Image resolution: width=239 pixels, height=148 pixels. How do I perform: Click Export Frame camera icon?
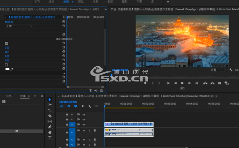tap(220, 83)
